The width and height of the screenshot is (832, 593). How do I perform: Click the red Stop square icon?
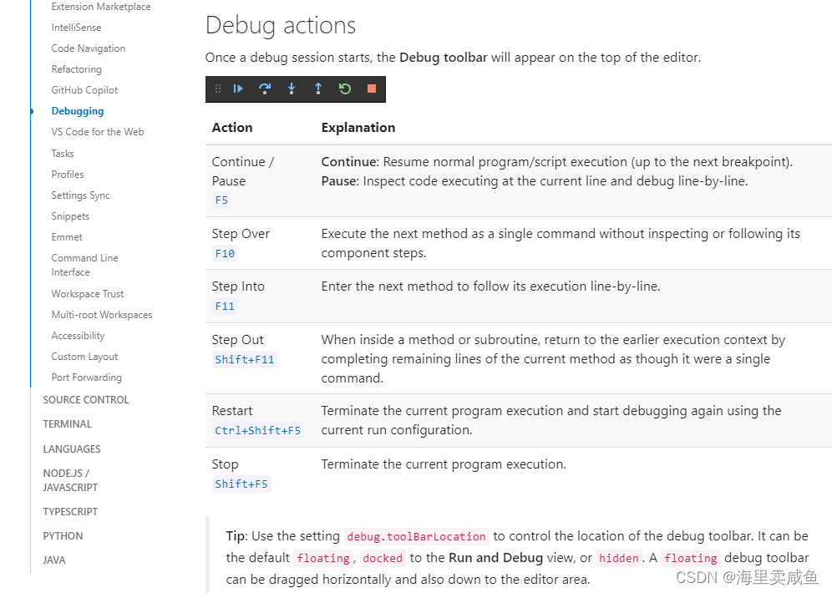[371, 89]
